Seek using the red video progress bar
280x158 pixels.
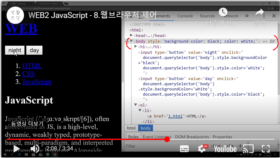(x=141, y=139)
